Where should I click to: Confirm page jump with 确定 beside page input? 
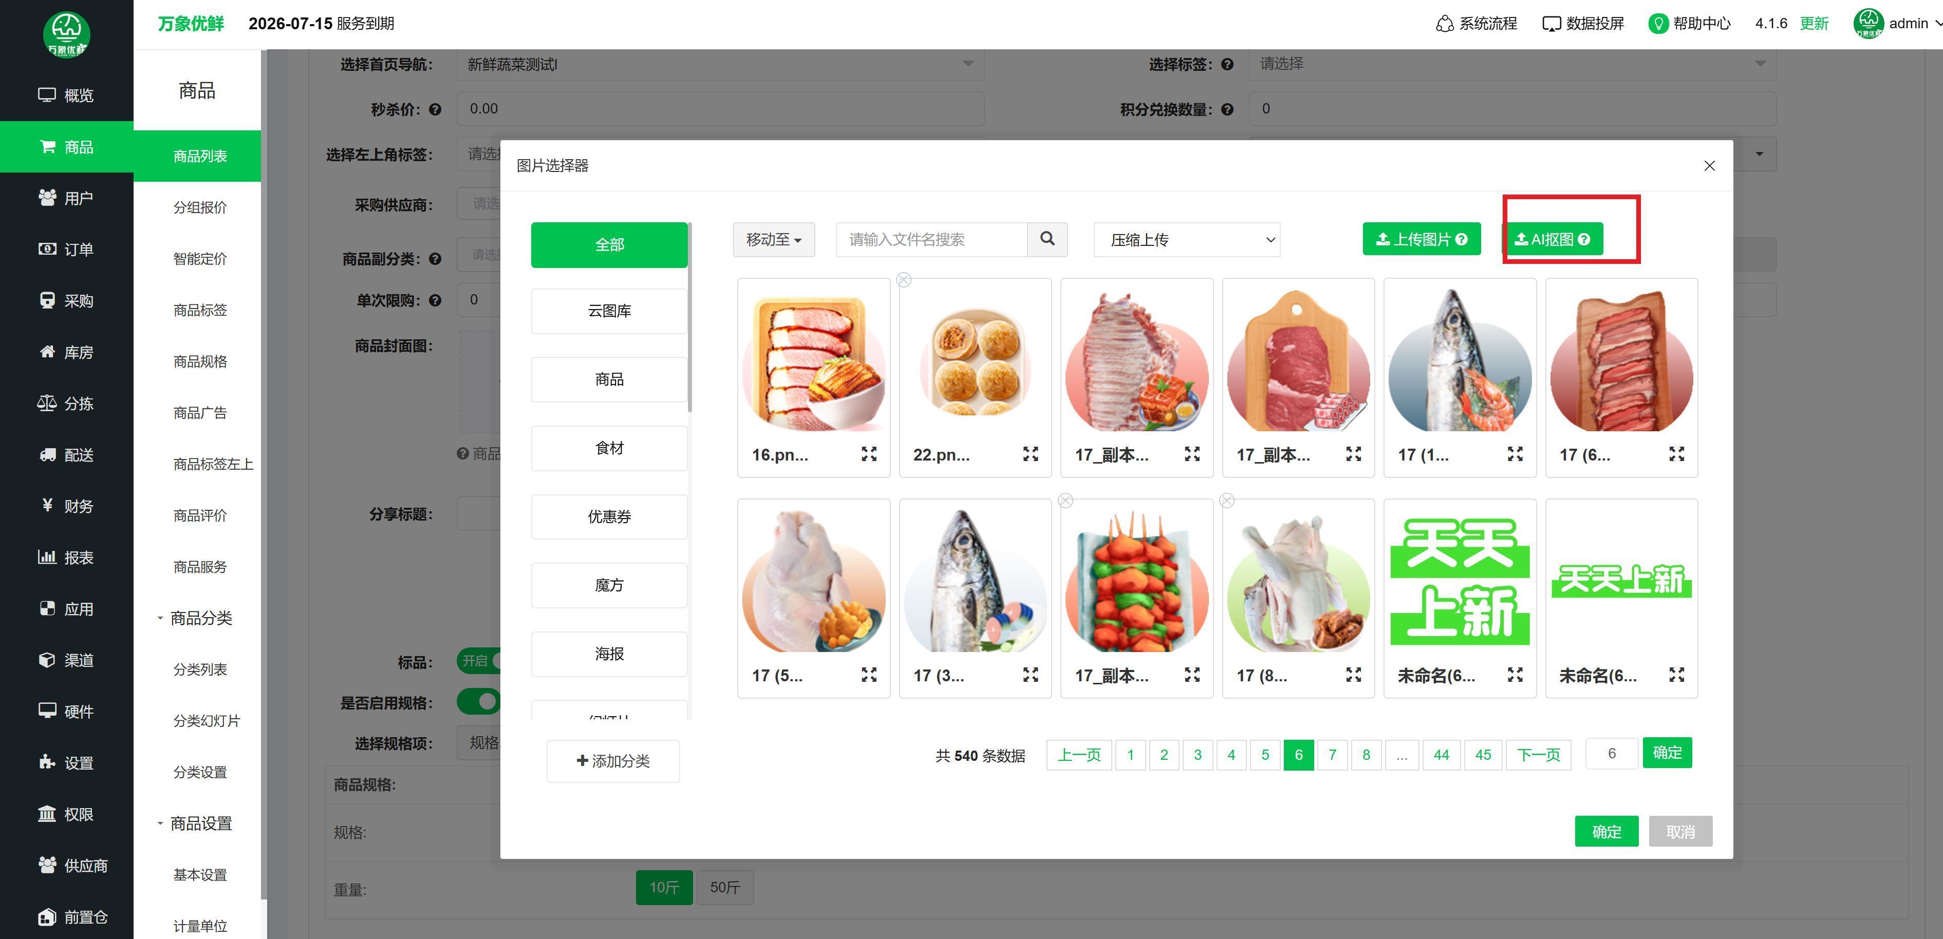(1667, 752)
